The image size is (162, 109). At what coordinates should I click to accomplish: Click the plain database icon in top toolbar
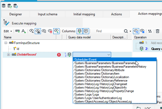(x=3, y=6)
